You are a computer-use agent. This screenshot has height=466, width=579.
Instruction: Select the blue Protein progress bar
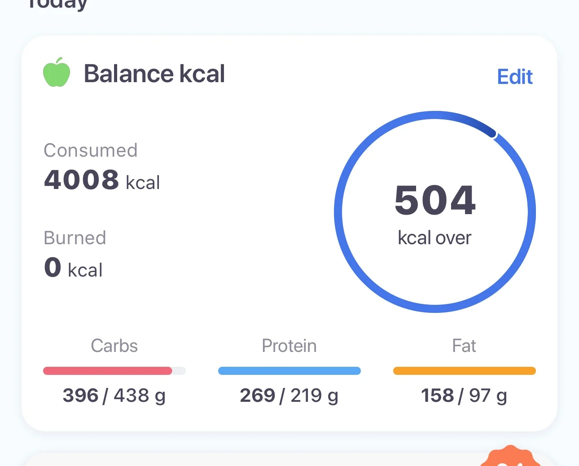coord(289,371)
